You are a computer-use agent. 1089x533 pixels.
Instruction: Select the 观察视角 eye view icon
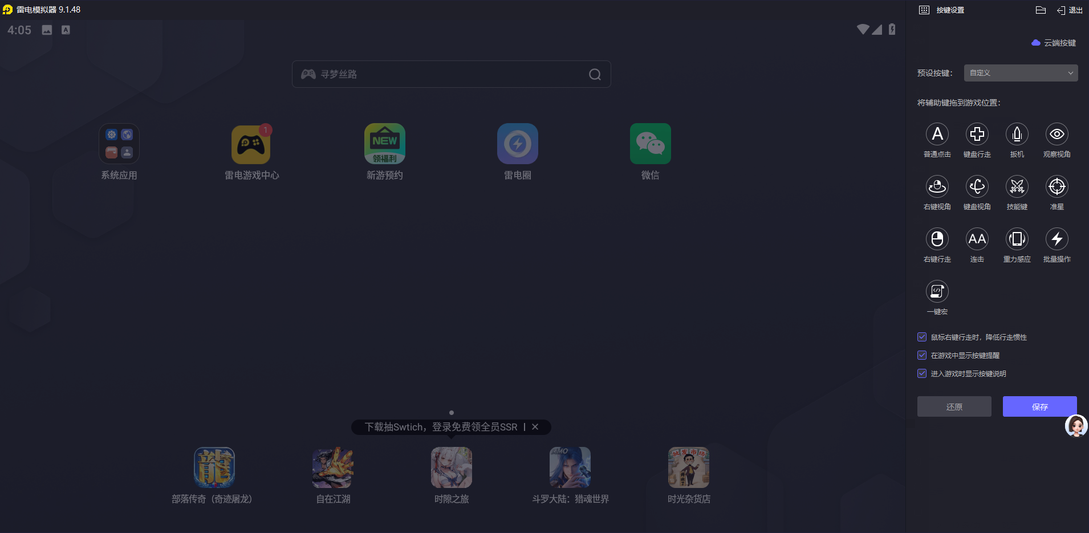click(1057, 135)
